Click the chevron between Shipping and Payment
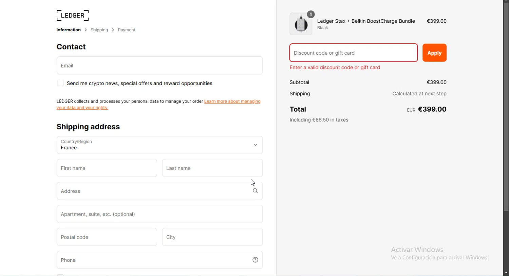The image size is (509, 276). click(113, 30)
